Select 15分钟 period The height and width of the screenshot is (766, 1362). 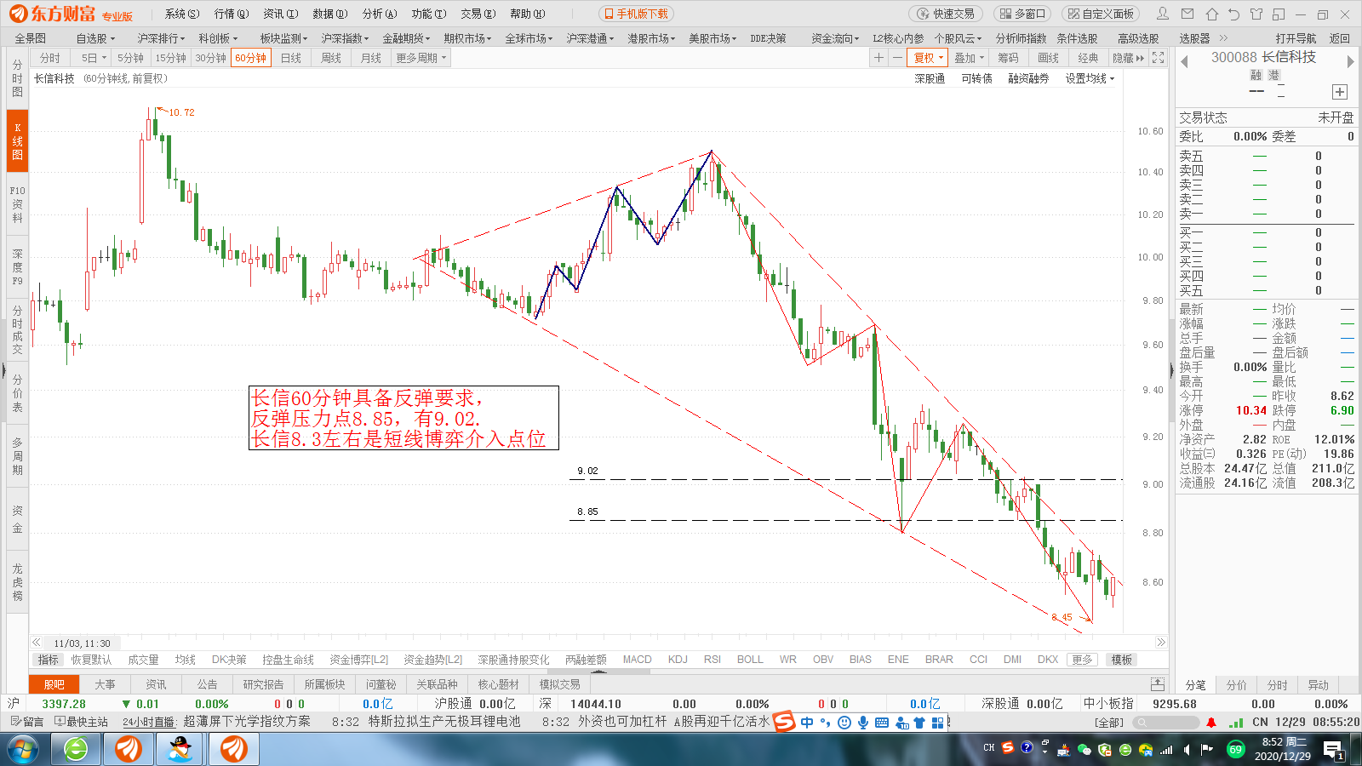(x=170, y=58)
